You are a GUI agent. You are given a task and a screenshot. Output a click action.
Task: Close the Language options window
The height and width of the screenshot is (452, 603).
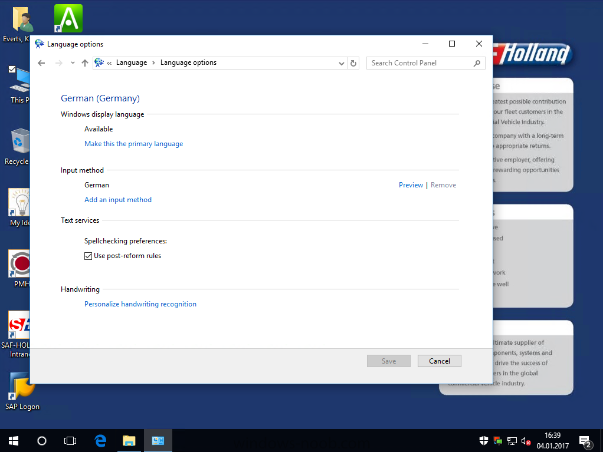pos(479,44)
